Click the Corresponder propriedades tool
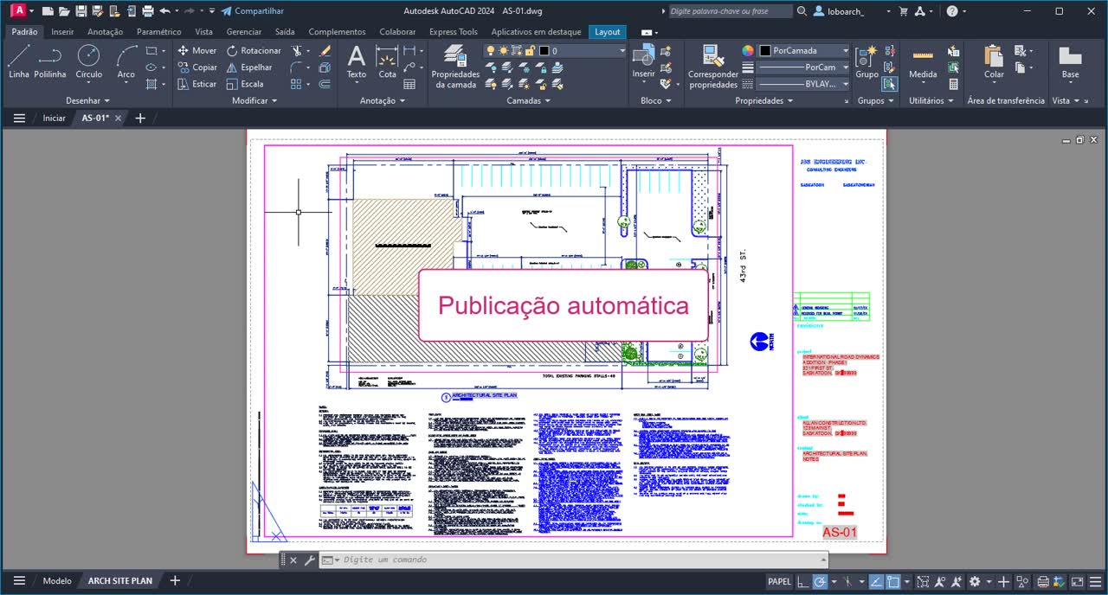Image resolution: width=1108 pixels, height=595 pixels. click(712, 65)
